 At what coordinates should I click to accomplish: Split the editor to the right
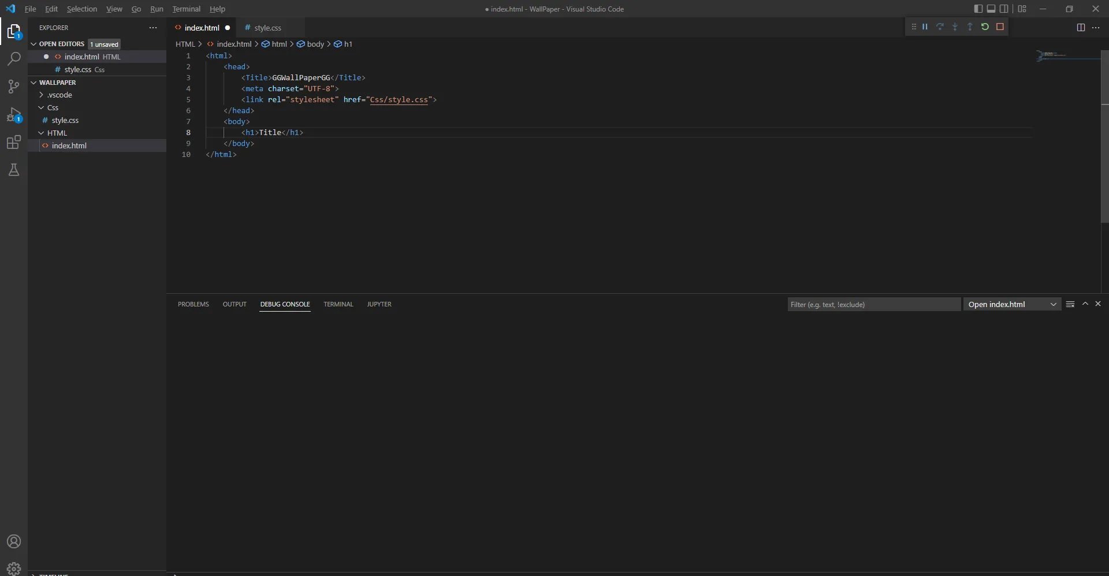(x=1081, y=28)
